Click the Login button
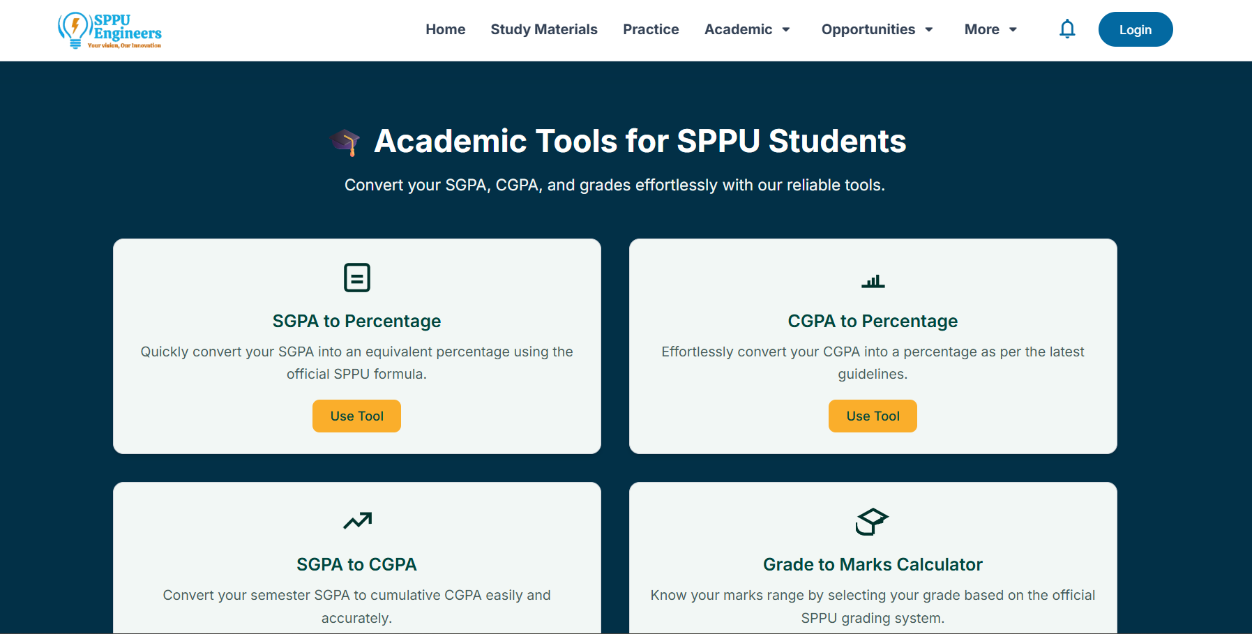1252x634 pixels. pyautogui.click(x=1135, y=29)
